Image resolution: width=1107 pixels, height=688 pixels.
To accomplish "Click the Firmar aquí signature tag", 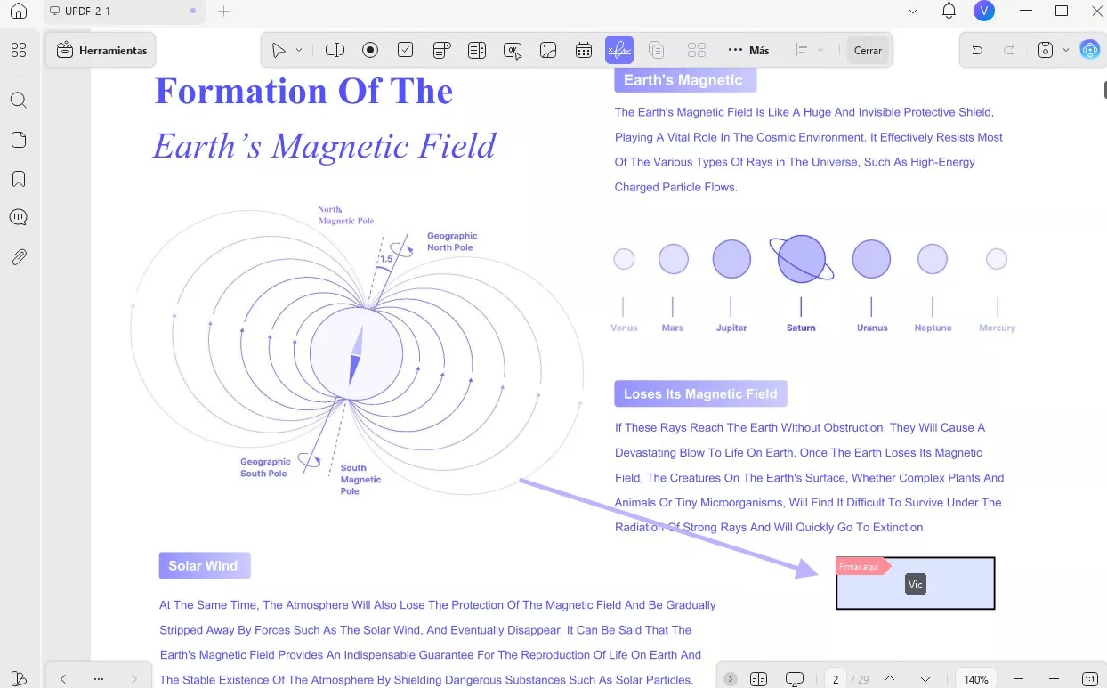I will [x=862, y=566].
